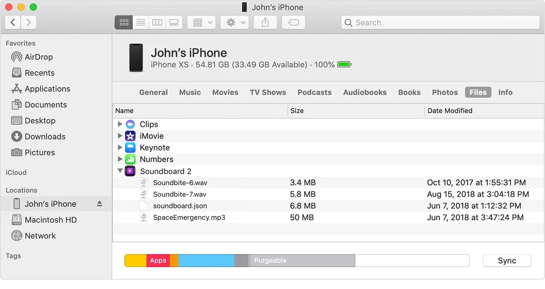Screen dimensions: 545x289
Task: Open Macintosh HD in the sidebar
Action: click(x=44, y=220)
